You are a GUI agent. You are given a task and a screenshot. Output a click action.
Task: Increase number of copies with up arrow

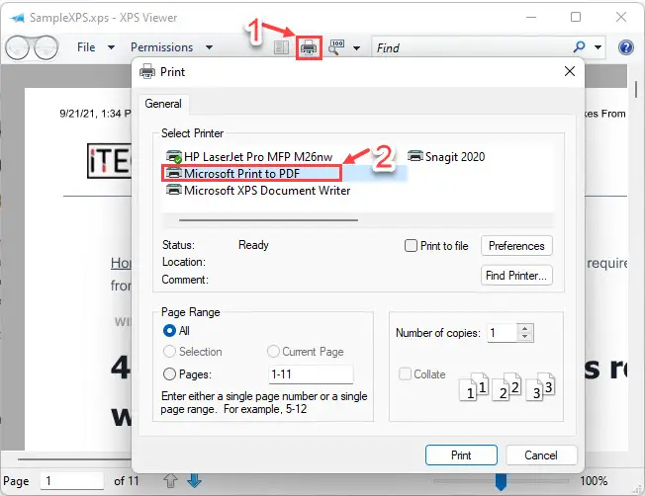coord(525,328)
